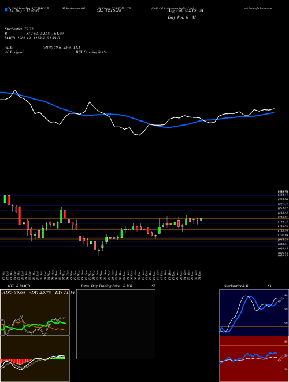Open the blue Stochastics mini chart

[254, 313]
